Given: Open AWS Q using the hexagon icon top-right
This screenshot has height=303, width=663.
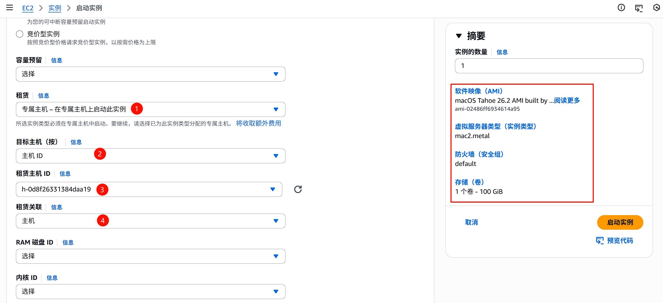Looking at the screenshot, I should pos(656,8).
